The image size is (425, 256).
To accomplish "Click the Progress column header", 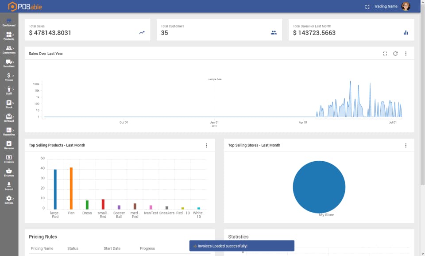I will pos(147,248).
